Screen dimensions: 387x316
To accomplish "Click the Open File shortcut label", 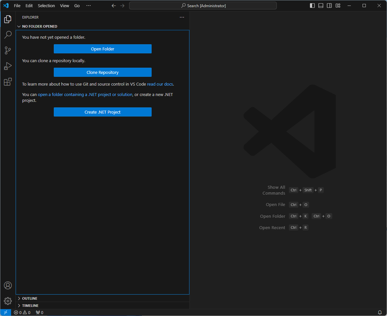I will (x=275, y=205).
